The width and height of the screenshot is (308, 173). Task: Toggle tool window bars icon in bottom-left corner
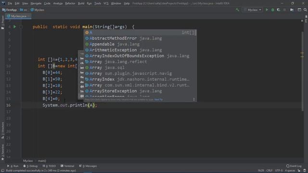[2, 171]
